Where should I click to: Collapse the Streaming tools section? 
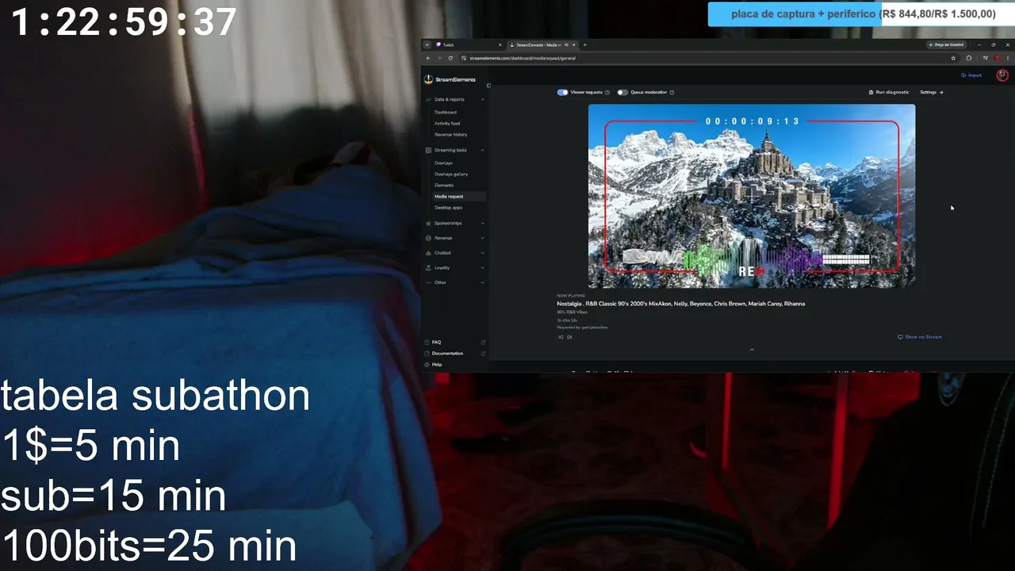pyautogui.click(x=483, y=150)
